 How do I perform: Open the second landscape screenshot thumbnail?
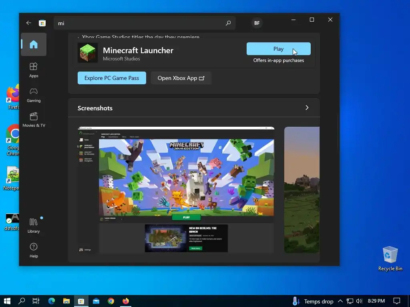point(302,190)
